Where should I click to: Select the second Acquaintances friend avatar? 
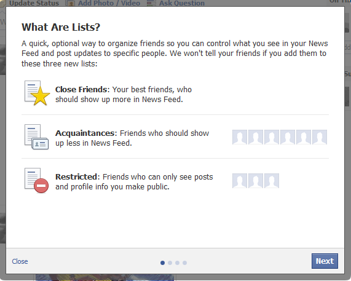pyautogui.click(x=256, y=137)
